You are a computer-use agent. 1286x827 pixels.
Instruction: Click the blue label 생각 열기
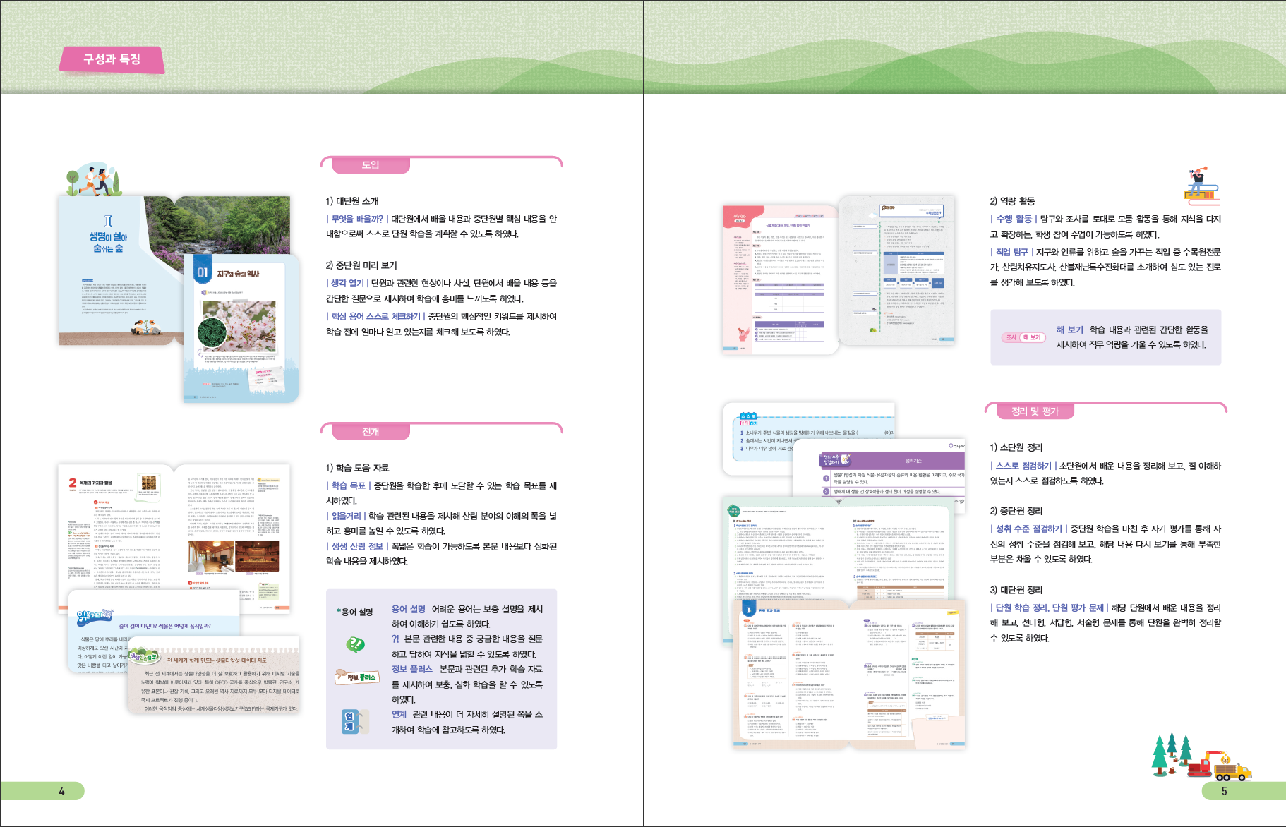347,284
